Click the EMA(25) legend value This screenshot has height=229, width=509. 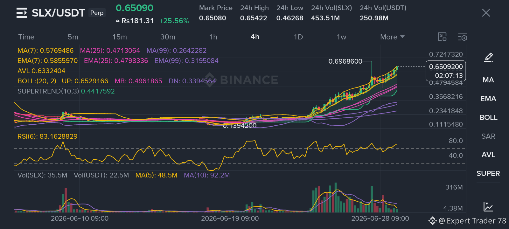coord(116,61)
